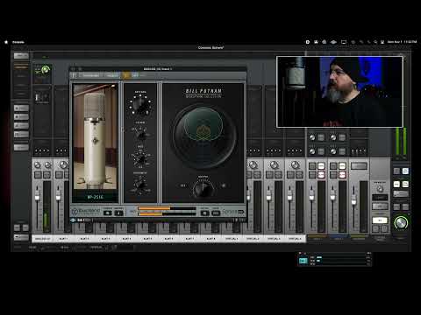Adjust the Axis knob in the mic plugin
This screenshot has width=421, height=315.
click(x=140, y=158)
